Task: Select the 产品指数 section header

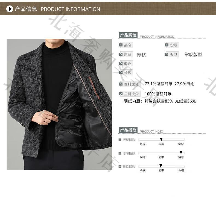Action: pos(128,130)
